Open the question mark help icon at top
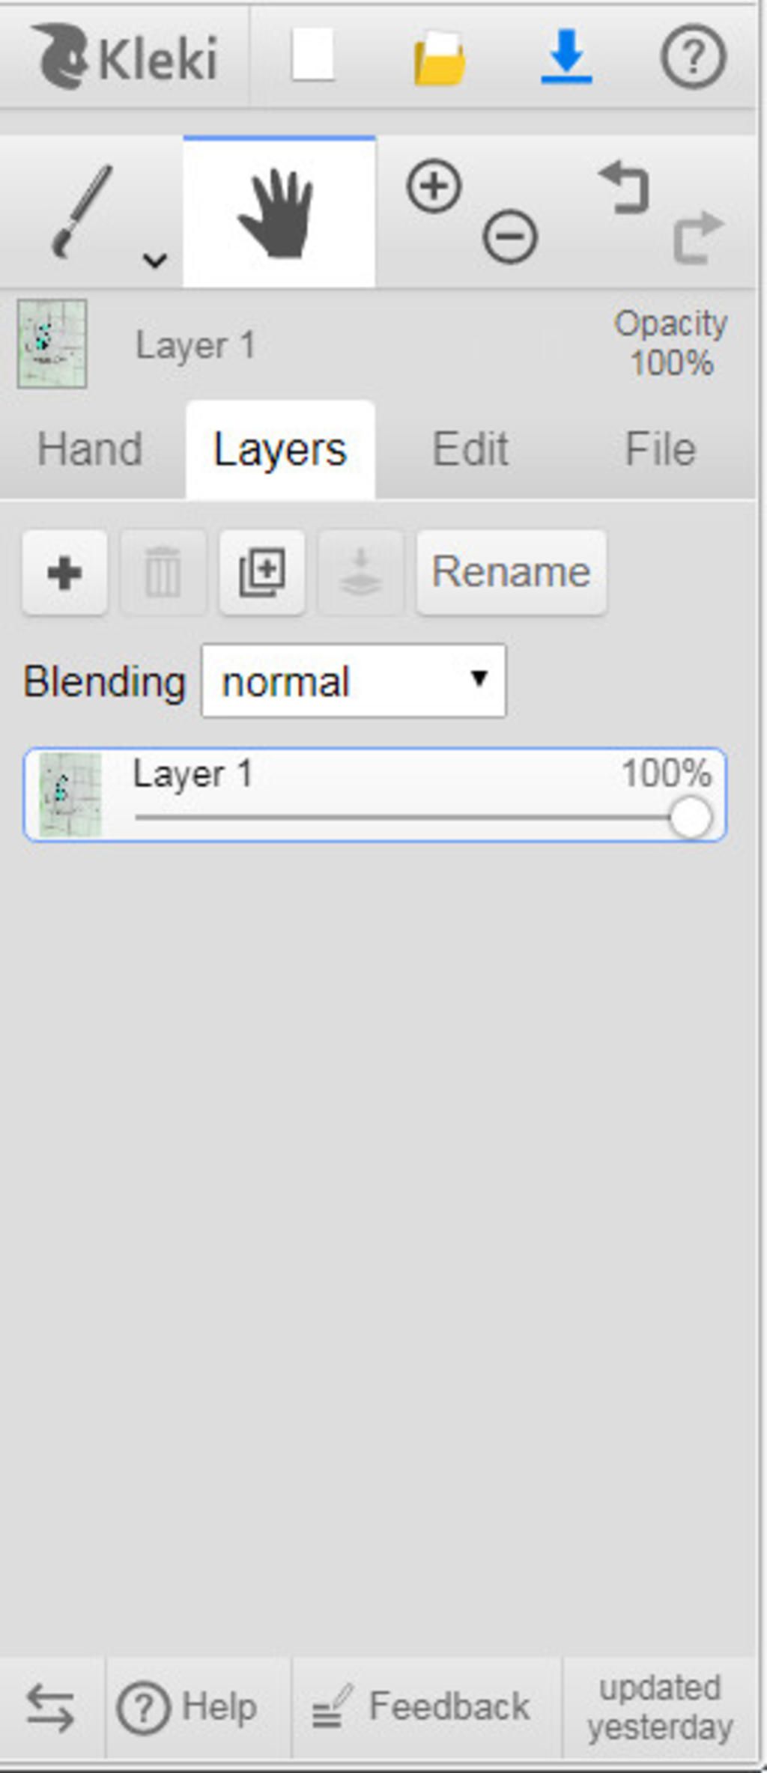767x1773 pixels. pos(693,57)
